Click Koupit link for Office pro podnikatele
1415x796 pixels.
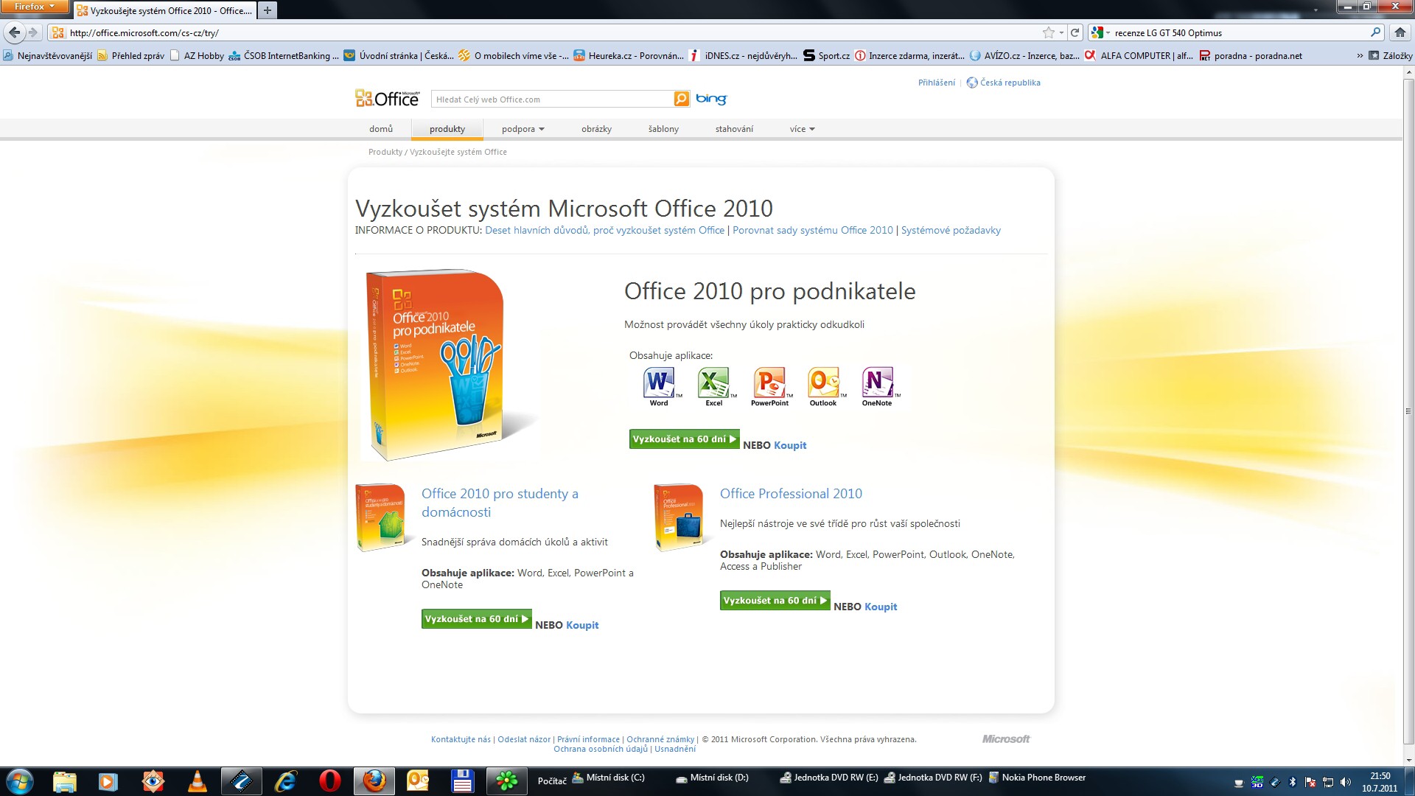790,445
